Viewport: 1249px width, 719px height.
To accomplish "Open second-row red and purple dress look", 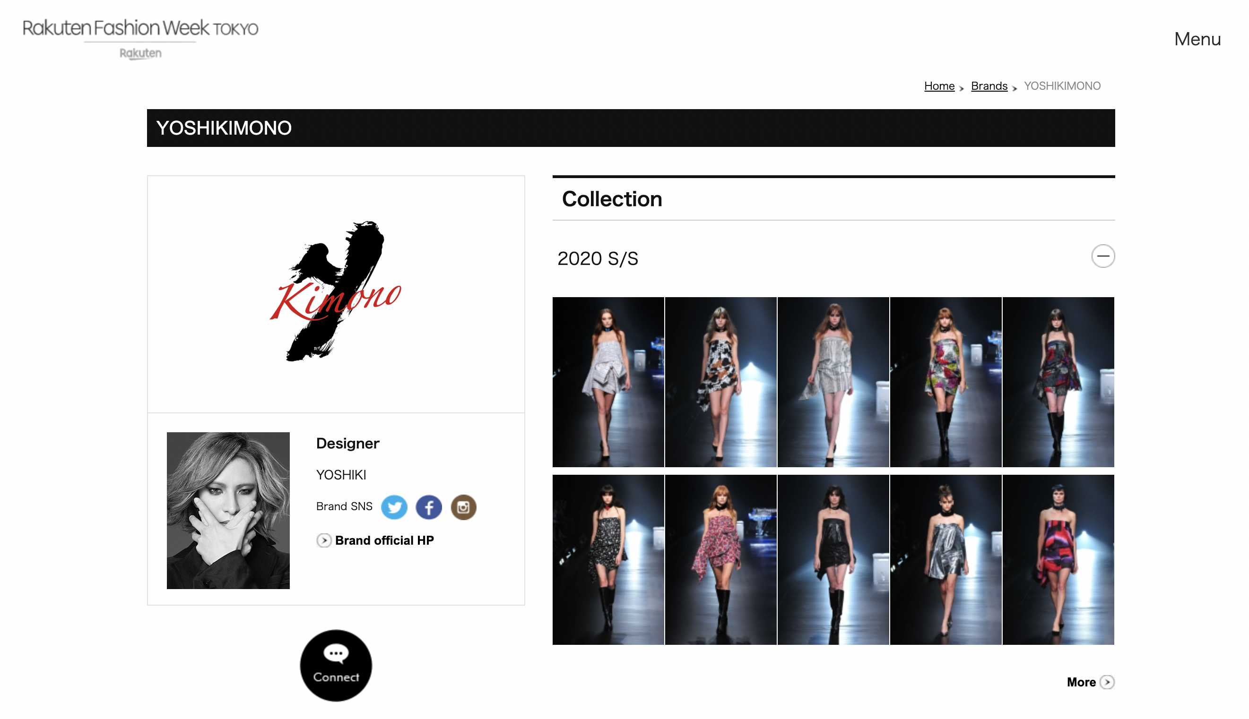I will [x=1058, y=559].
